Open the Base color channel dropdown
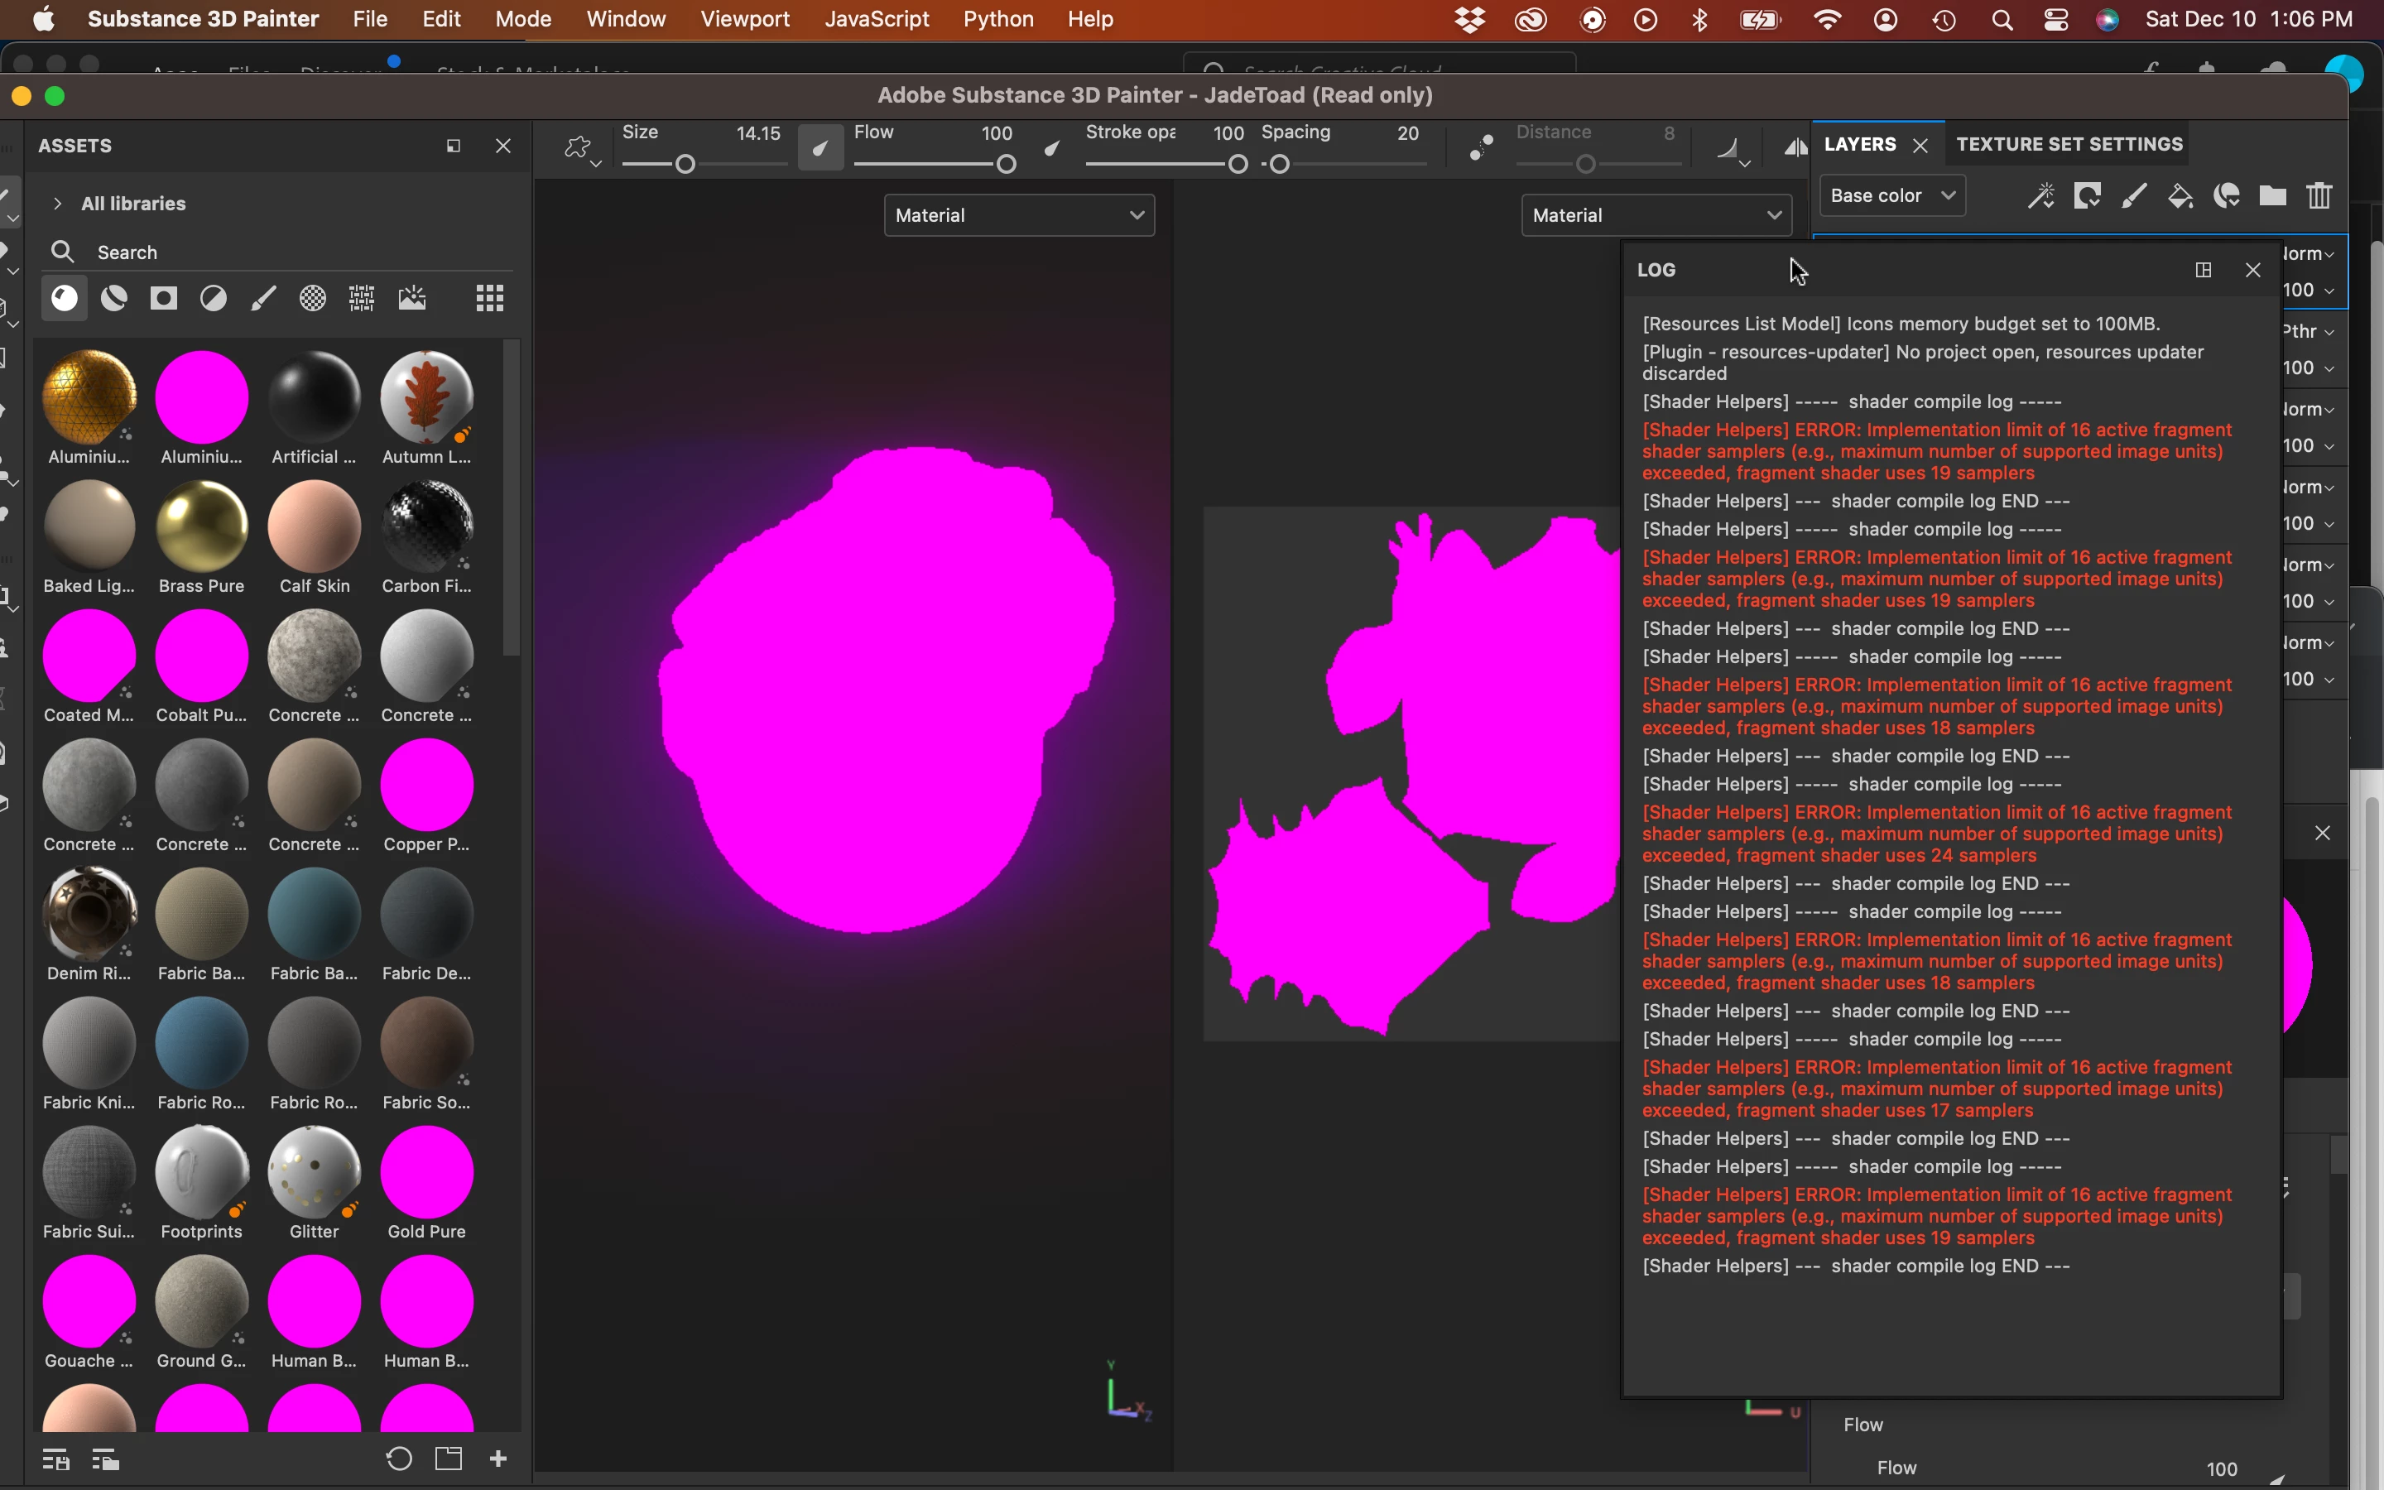2384x1490 pixels. tap(1891, 195)
